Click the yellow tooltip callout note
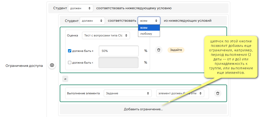The width and height of the screenshot is (266, 117). click(231, 57)
